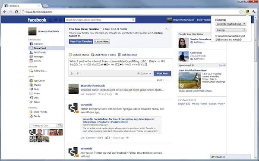The width and height of the screenshot is (259, 161).
Task: Open the Find Friends link in header
Action: (x=204, y=20)
